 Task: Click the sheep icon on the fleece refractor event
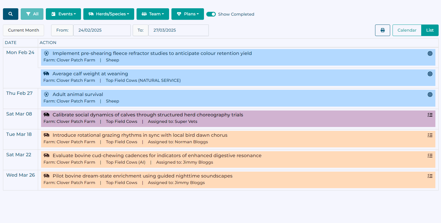[x=46, y=53]
